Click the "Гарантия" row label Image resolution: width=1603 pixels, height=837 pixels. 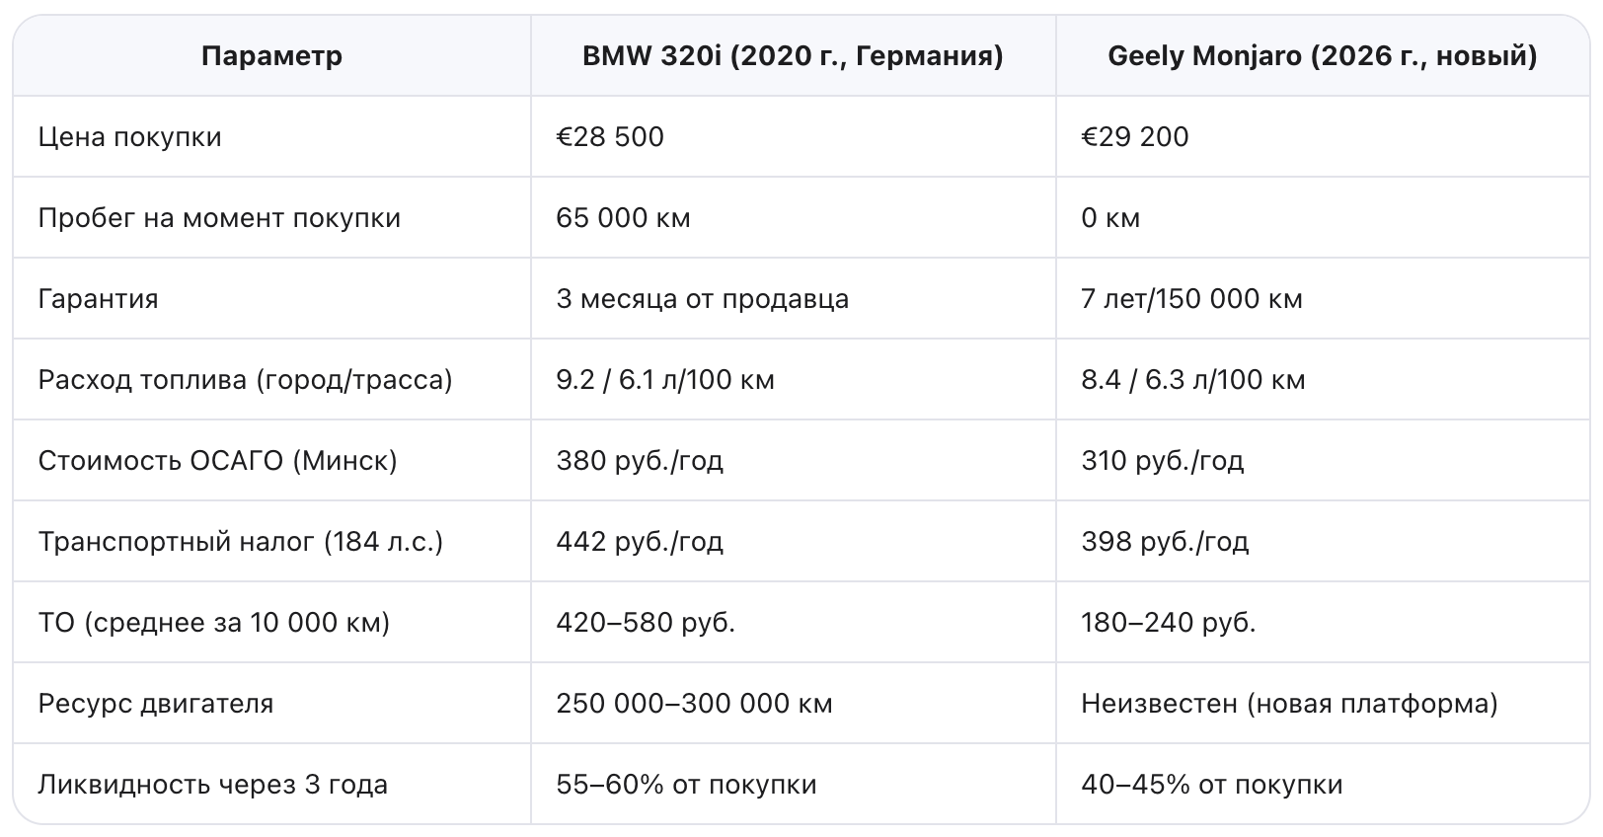98,298
